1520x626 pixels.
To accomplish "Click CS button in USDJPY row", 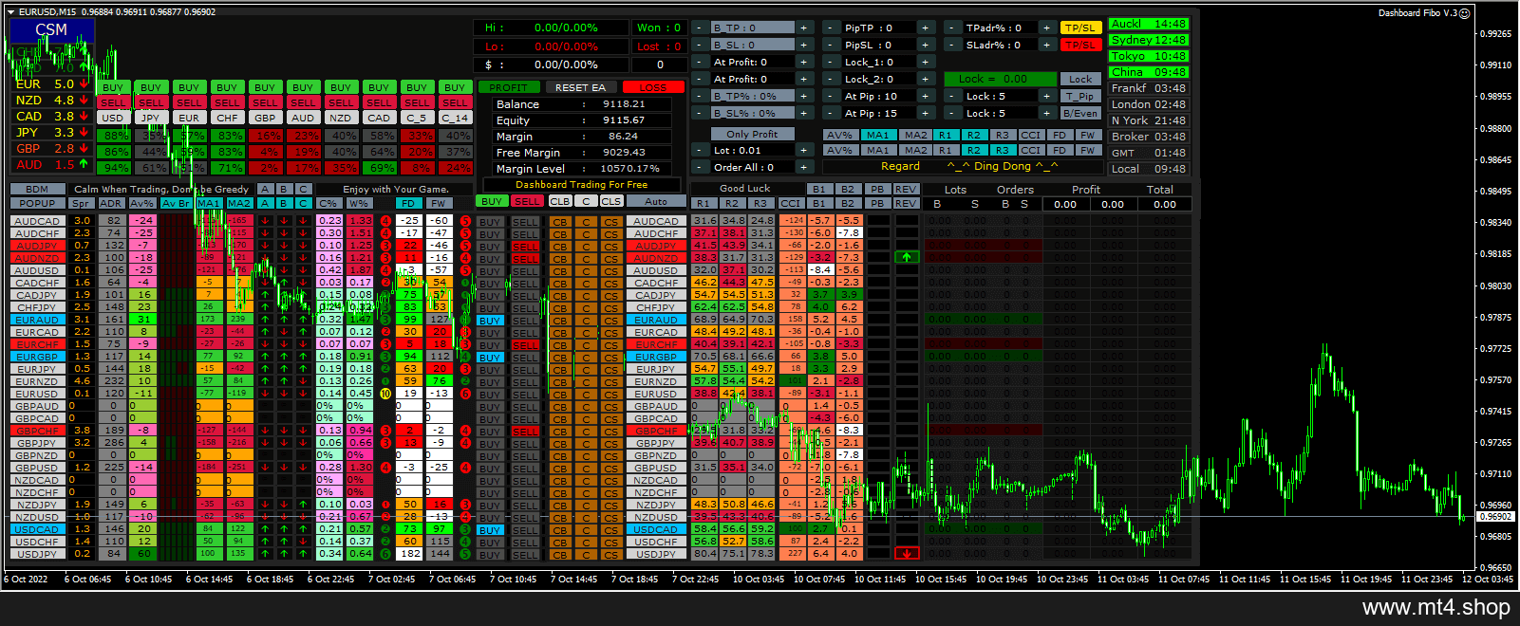I will tap(610, 554).
